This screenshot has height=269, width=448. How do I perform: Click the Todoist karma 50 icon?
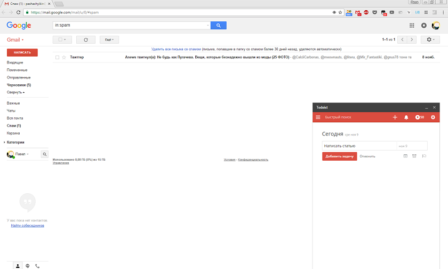coord(419,117)
